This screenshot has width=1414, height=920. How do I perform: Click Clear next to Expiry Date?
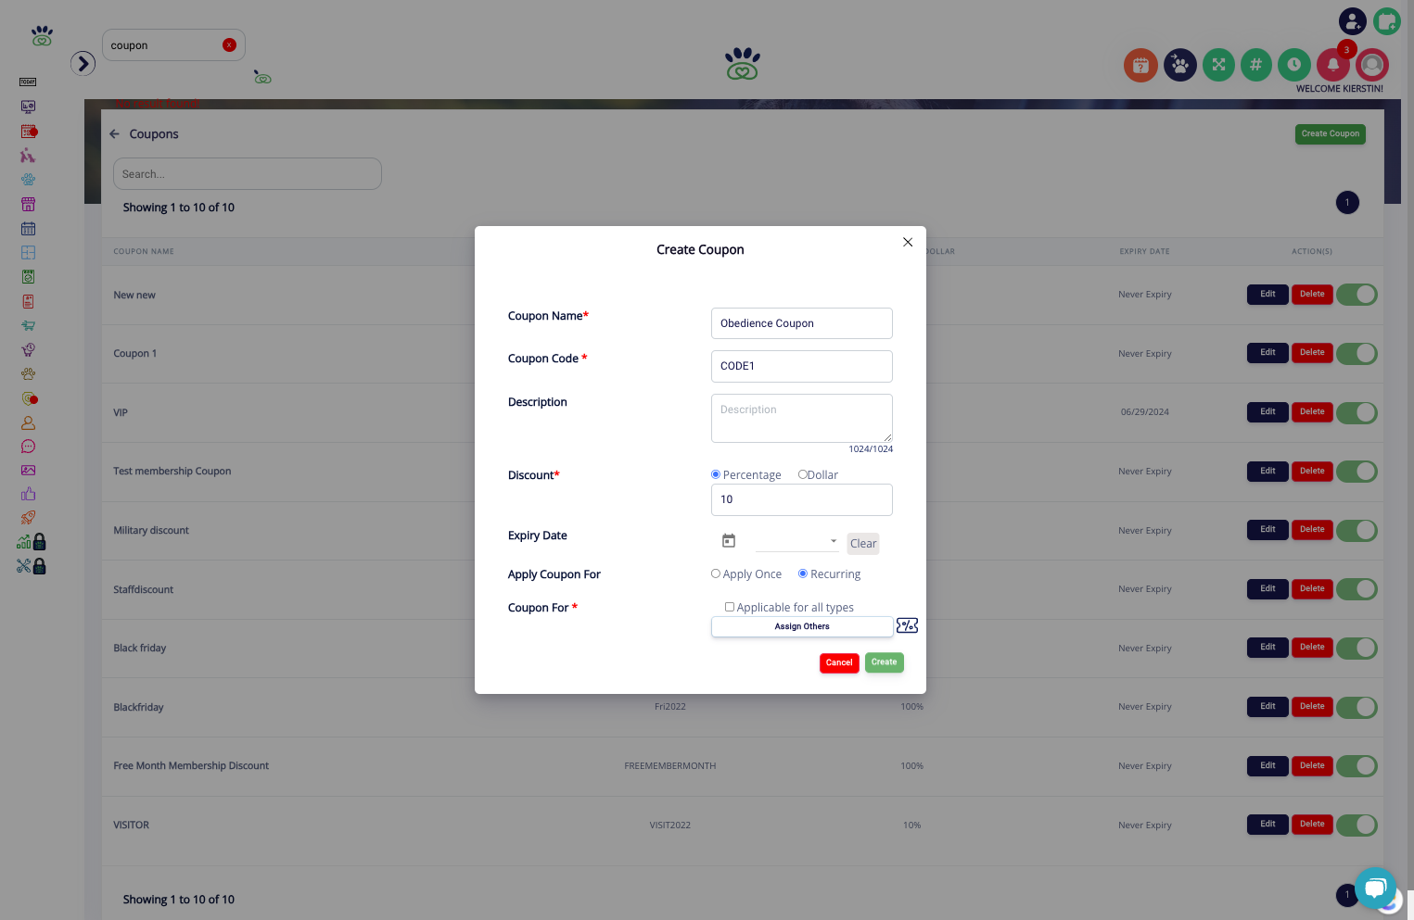863,544
